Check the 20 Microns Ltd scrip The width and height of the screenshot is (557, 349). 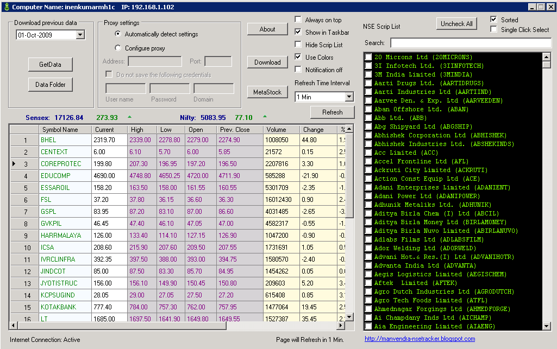(x=368, y=57)
